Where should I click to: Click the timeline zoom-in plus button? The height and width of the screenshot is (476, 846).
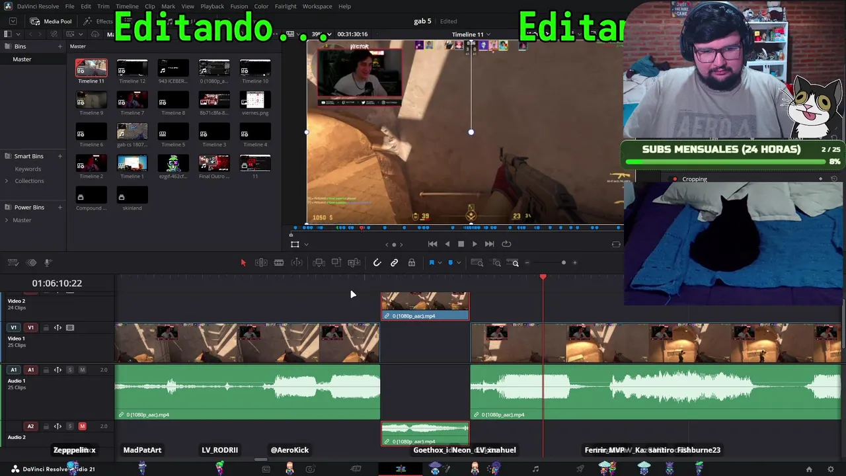pos(575,262)
